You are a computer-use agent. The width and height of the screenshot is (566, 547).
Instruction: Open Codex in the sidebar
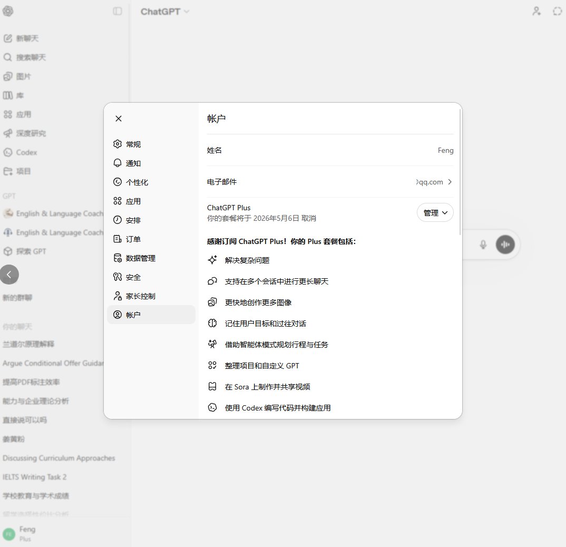pos(20,152)
